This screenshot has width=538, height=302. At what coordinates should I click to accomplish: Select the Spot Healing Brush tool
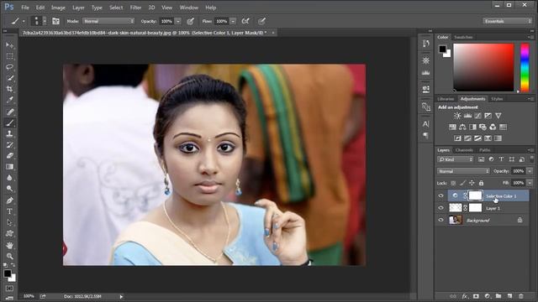(9, 112)
